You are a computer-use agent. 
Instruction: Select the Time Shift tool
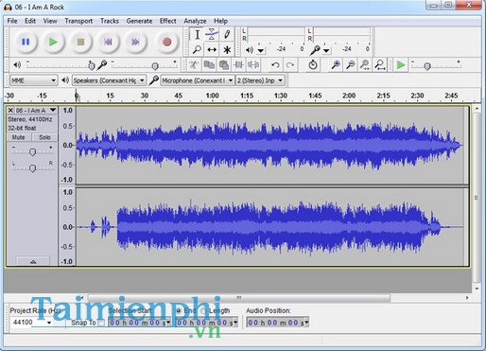(x=212, y=49)
